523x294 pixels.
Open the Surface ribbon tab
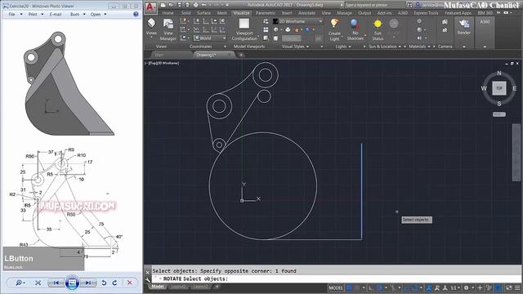(x=203, y=13)
